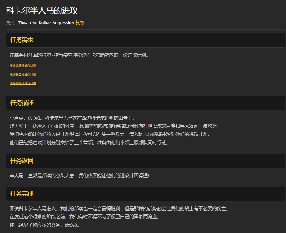
Task: Click the completion line starting with 即使科卡尔半人马进攻
Action: [x=119, y=208]
